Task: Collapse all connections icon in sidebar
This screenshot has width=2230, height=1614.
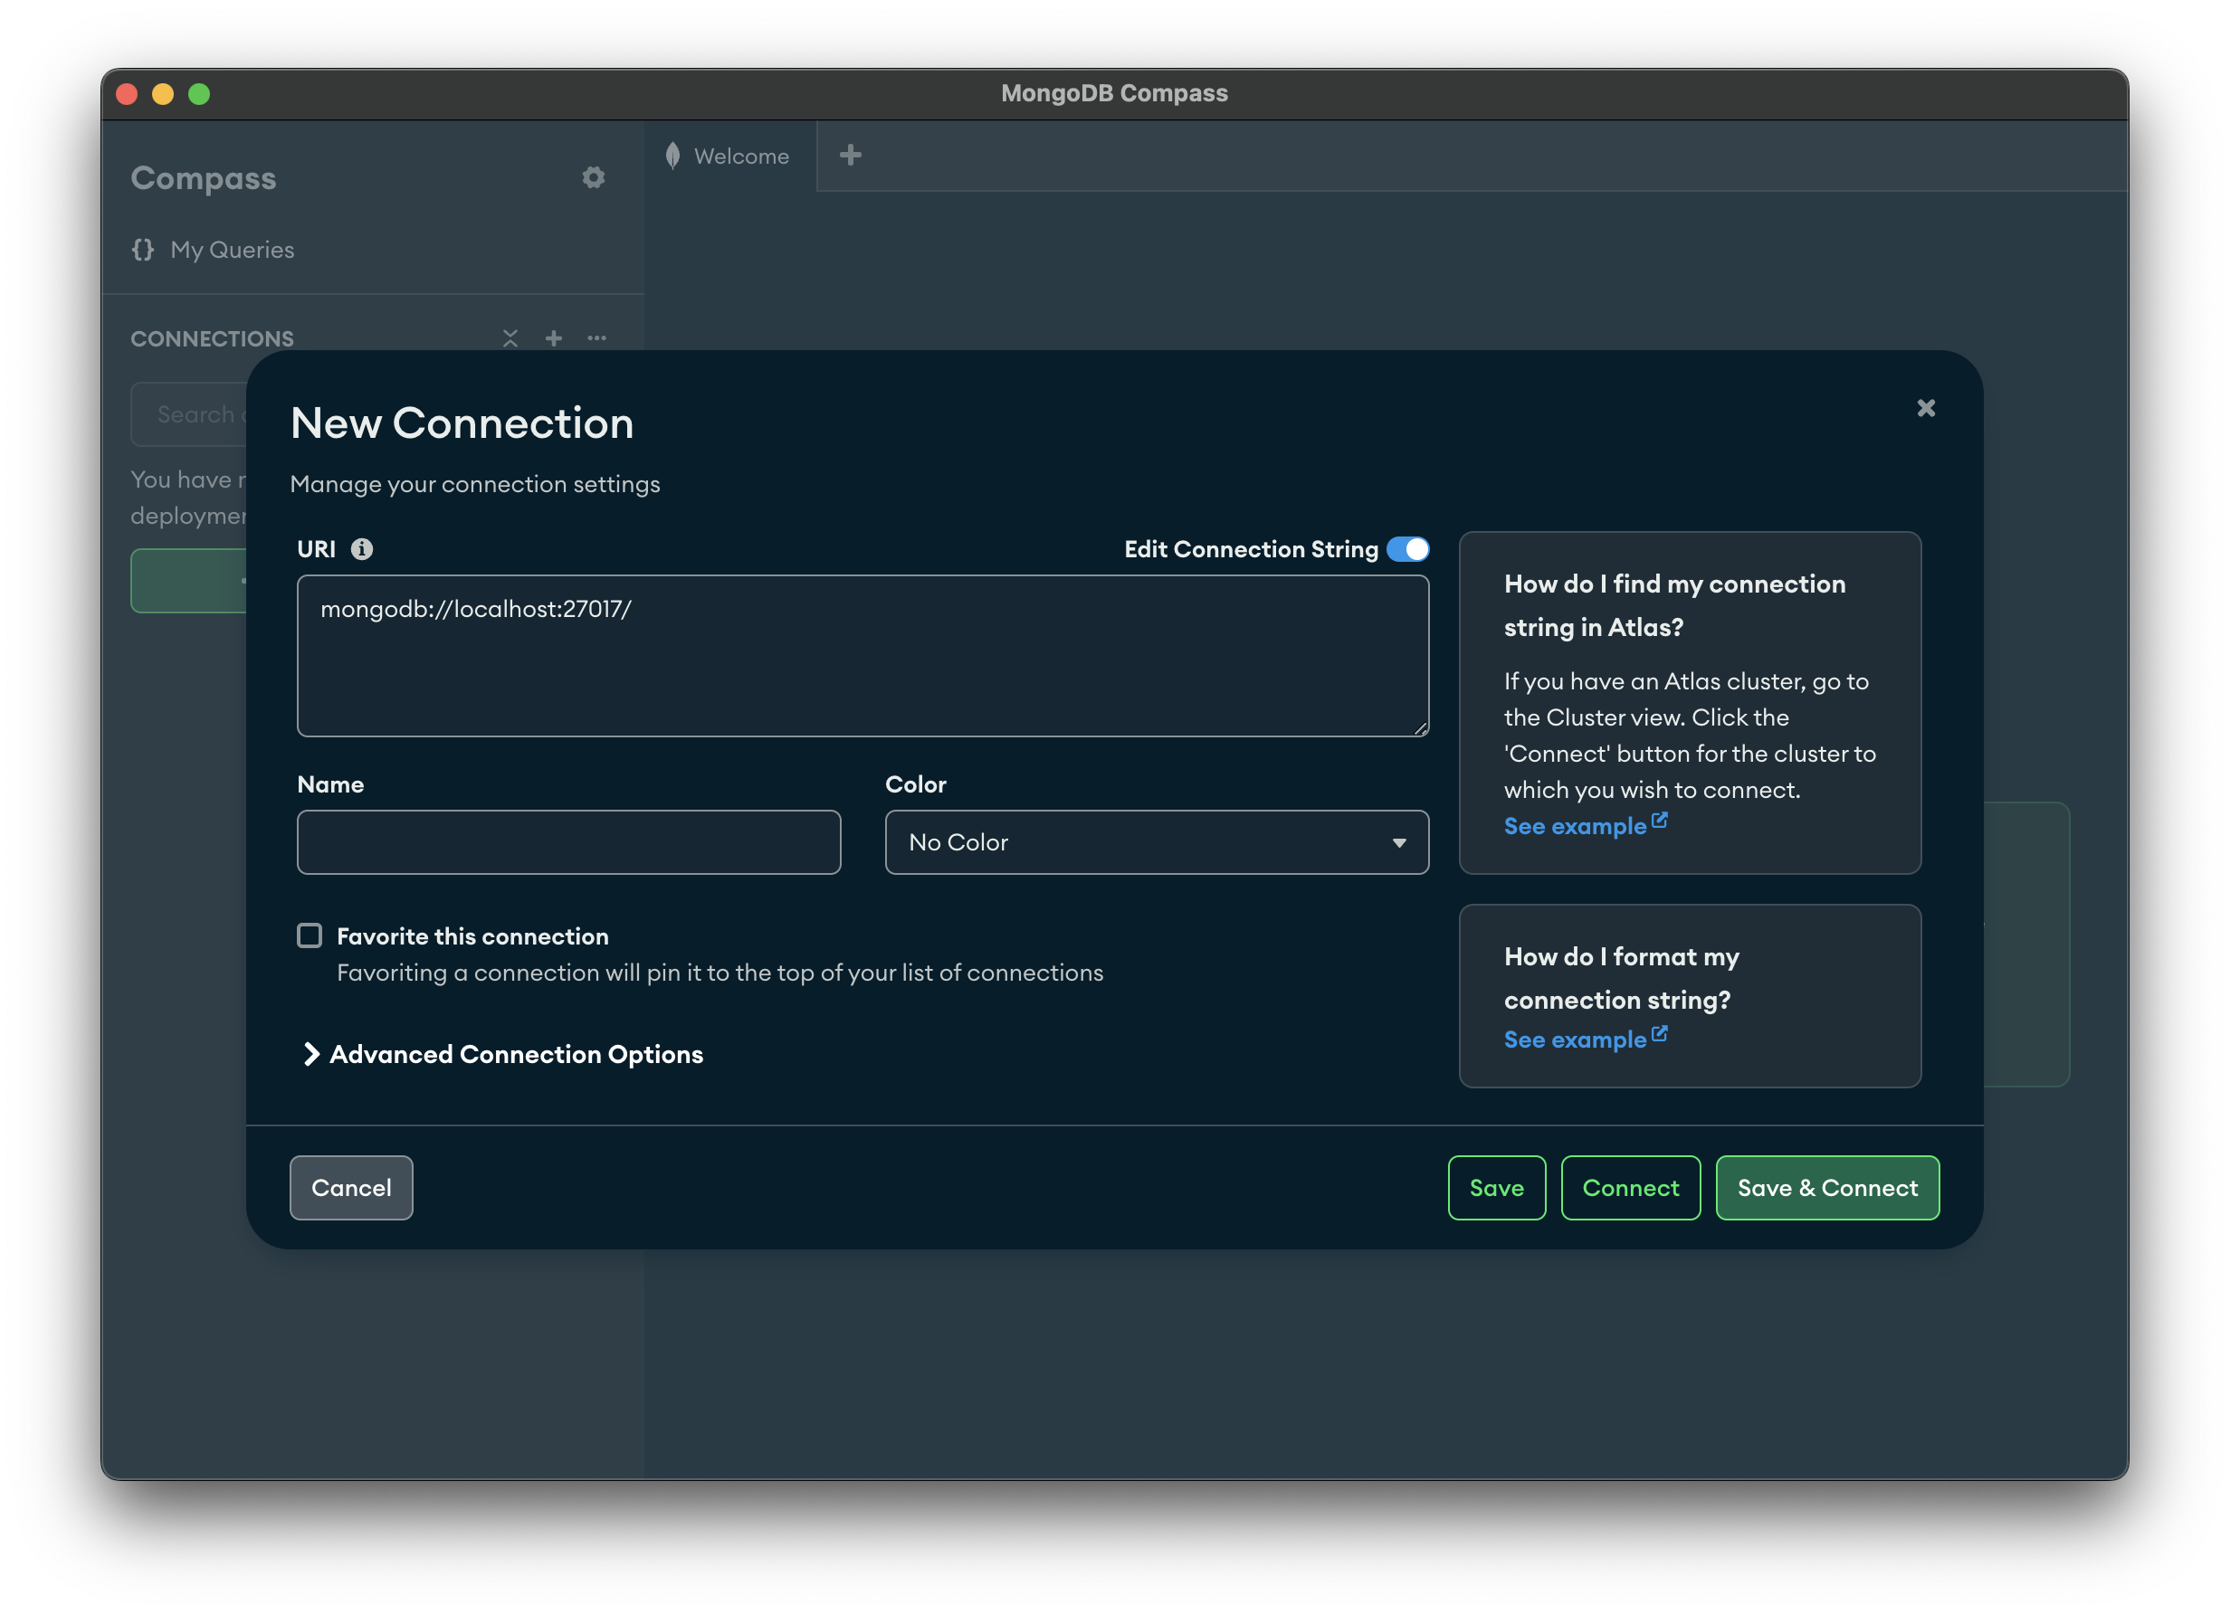Action: (510, 338)
